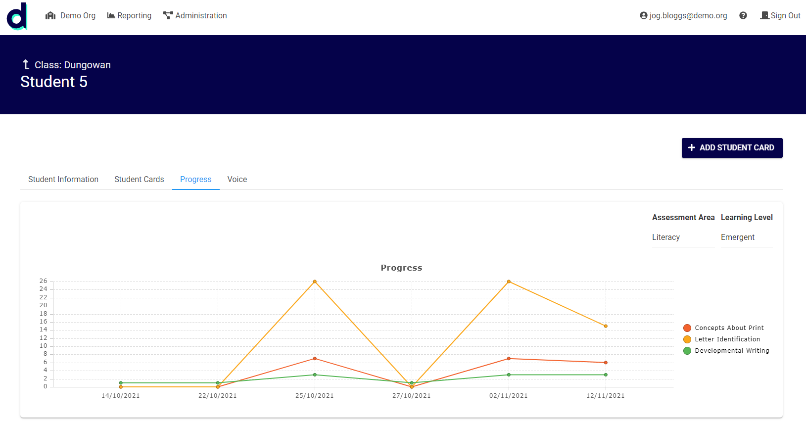This screenshot has width=806, height=423.
Task: Click ADD STUDENT CARD button
Action: click(x=732, y=148)
